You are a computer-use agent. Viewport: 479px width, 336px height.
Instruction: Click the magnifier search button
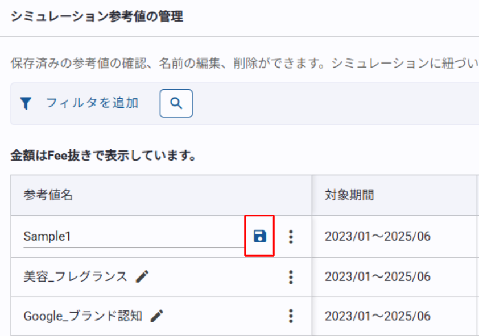point(176,103)
